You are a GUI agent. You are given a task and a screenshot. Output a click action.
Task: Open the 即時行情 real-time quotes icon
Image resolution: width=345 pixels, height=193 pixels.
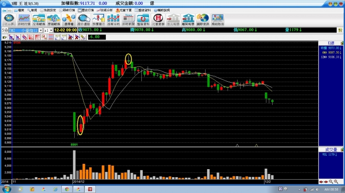24,20
